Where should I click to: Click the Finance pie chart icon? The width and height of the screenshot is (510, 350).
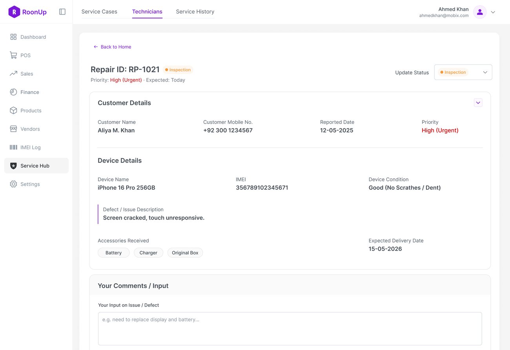(x=13, y=92)
